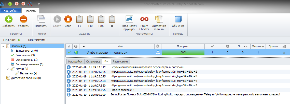Collapse the Метки (0) tree node
The image size is (290, 104).
pyautogui.click(x=8, y=69)
